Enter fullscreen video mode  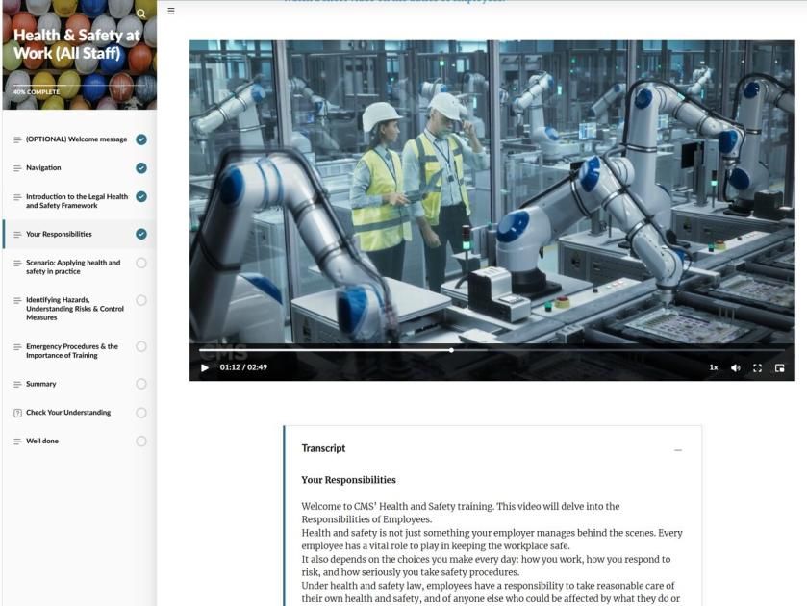coord(757,367)
